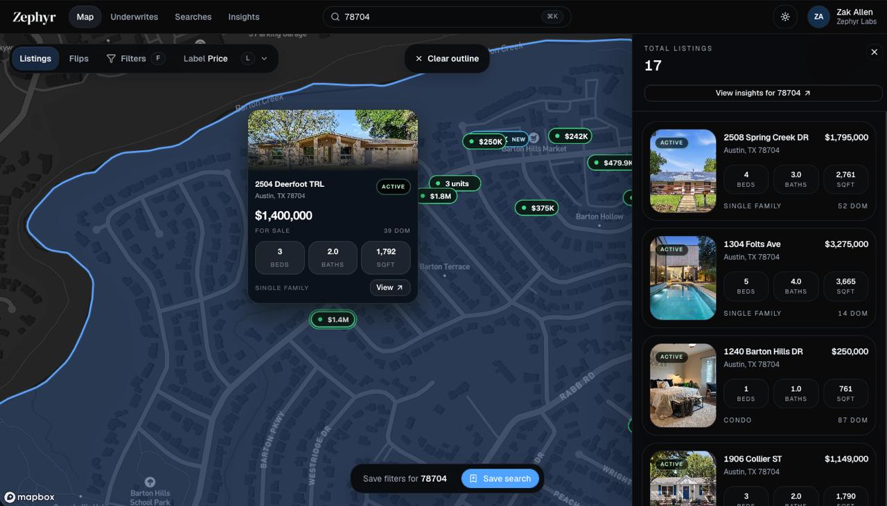Click the Save filters for 78704 text
The width and height of the screenshot is (887, 506).
tap(405, 478)
